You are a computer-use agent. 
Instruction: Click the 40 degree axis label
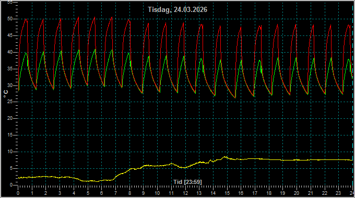click(x=10, y=52)
